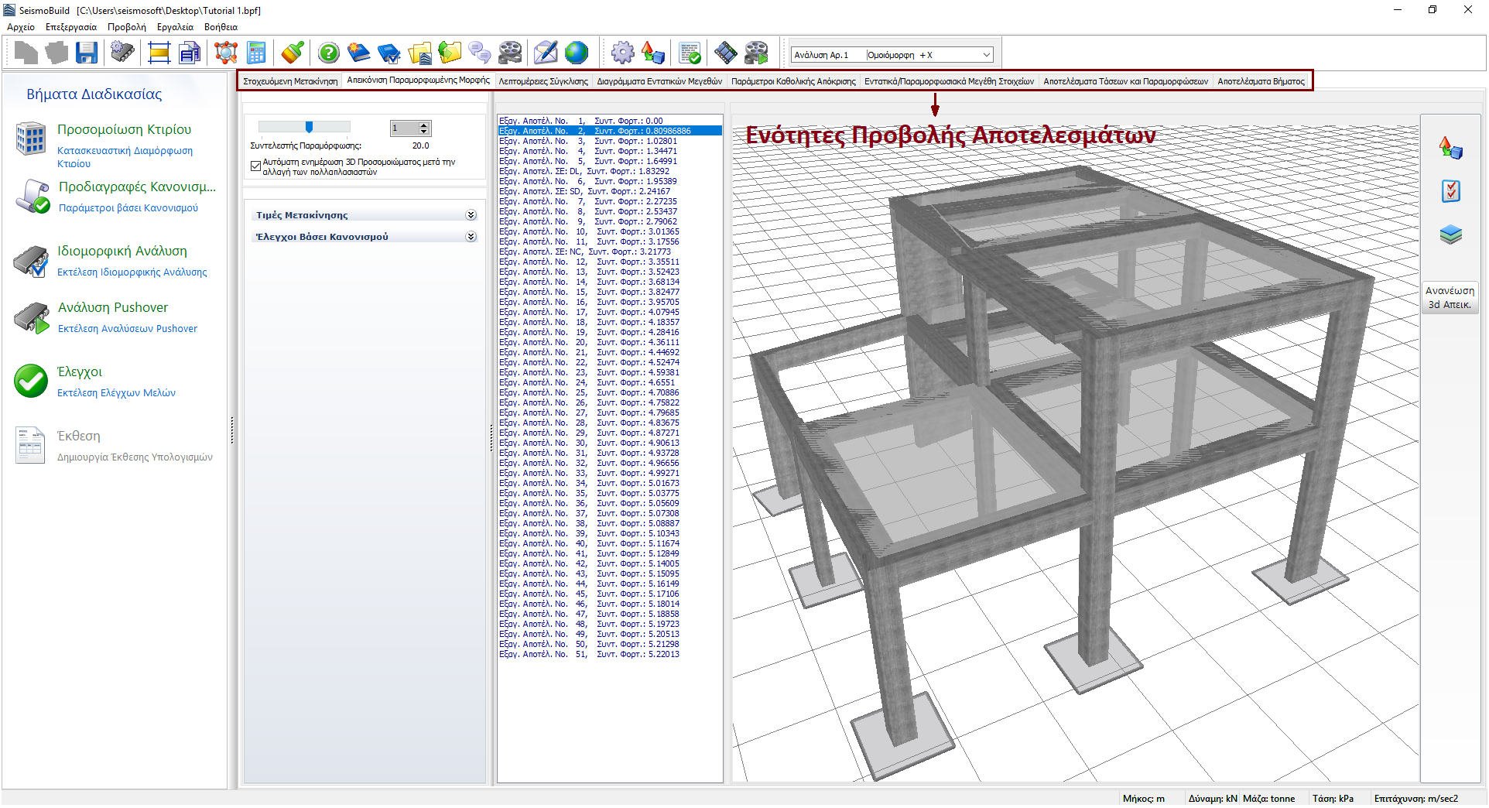Viewport: 1489px width, 808px height.
Task: Click the green question mark help icon
Action: pos(329,53)
